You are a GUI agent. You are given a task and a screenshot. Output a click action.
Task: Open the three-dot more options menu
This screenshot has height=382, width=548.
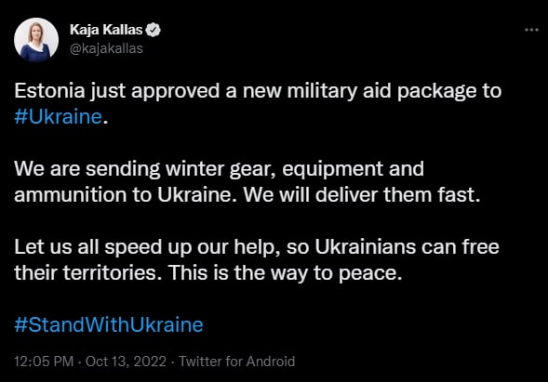531,30
